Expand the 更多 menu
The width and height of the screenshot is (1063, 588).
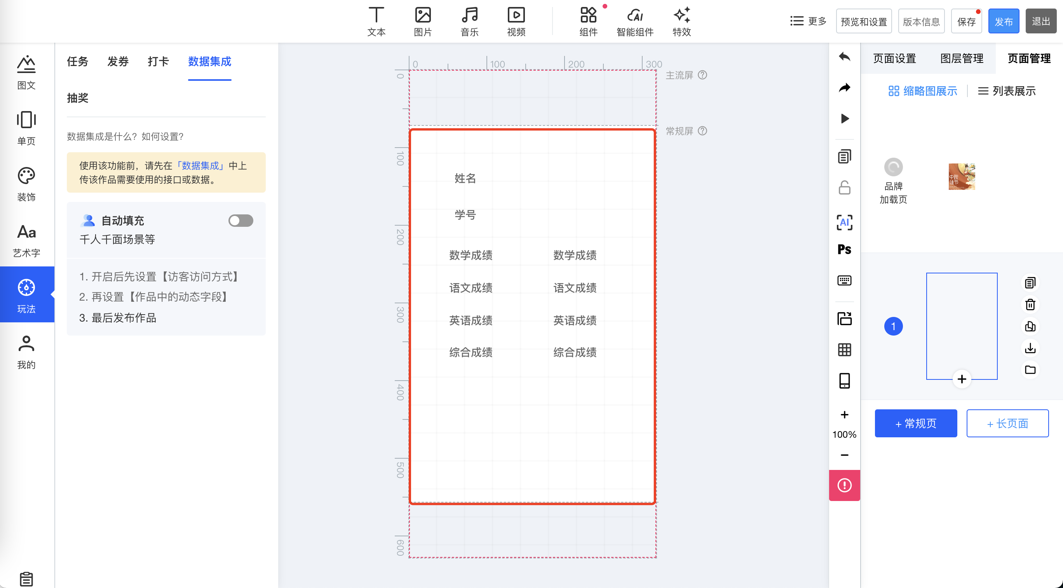click(808, 21)
